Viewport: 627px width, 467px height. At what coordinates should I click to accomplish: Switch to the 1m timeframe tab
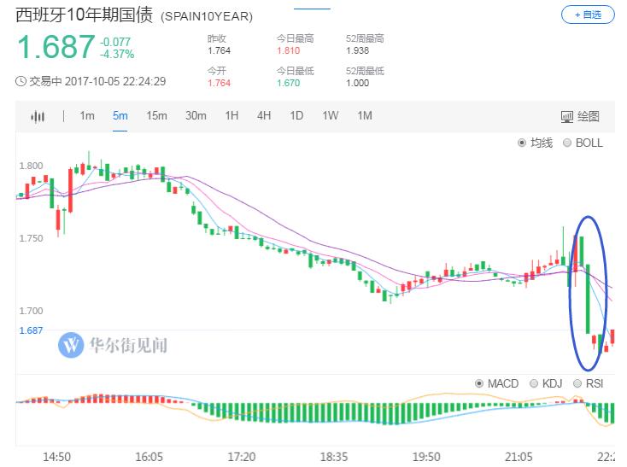click(87, 116)
